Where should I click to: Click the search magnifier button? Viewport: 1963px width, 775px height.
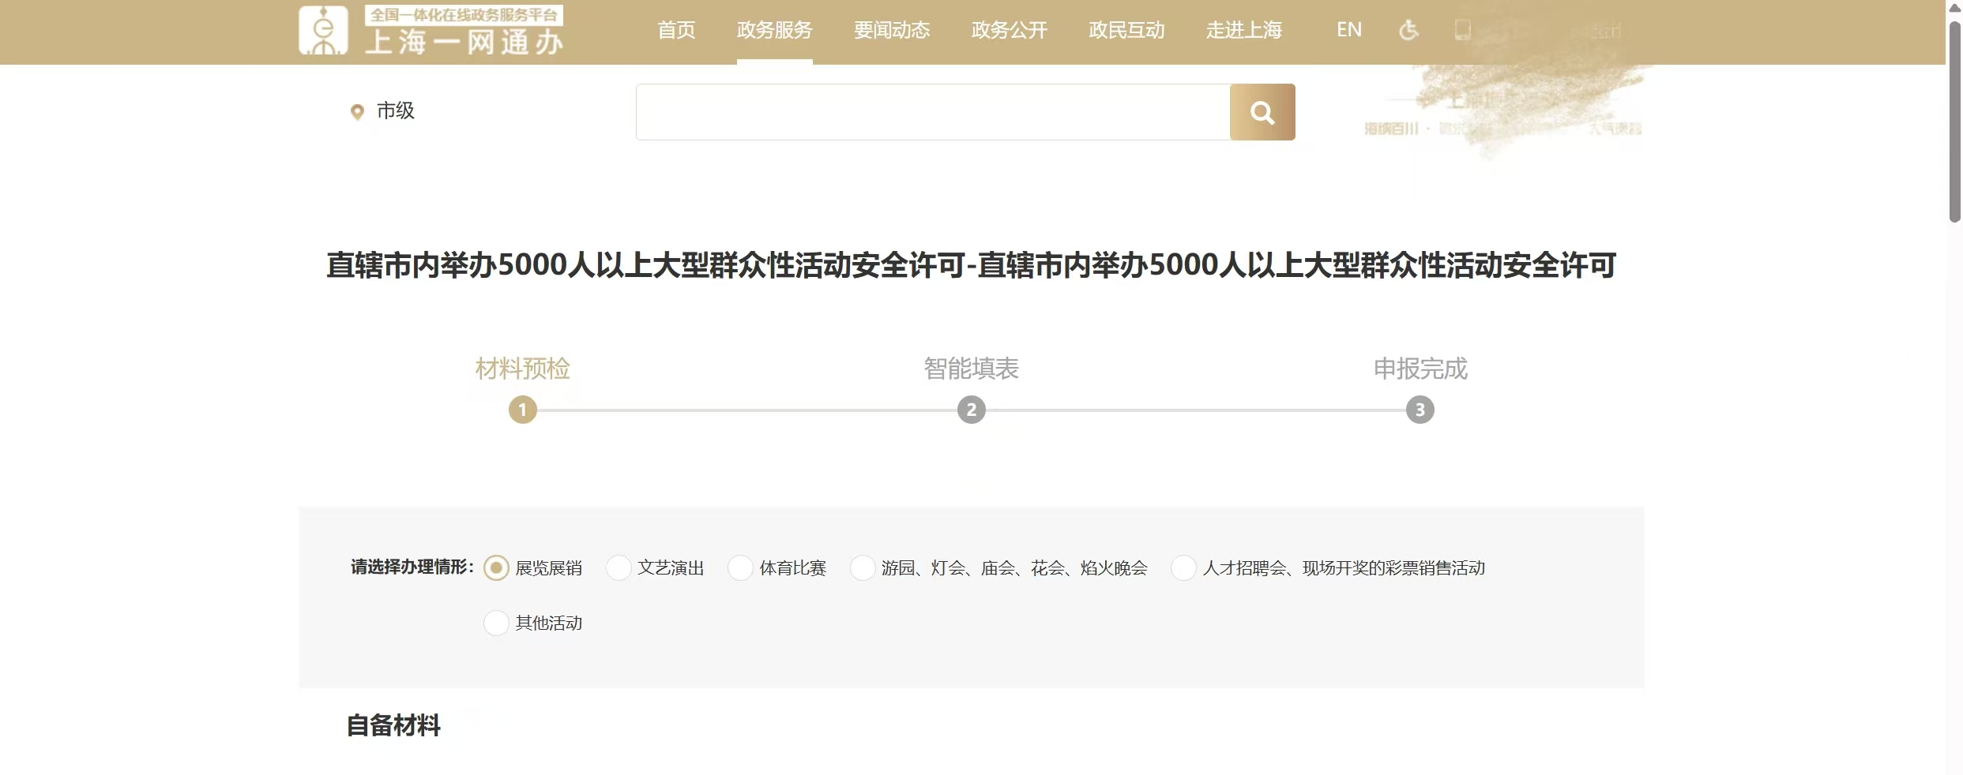point(1262,112)
